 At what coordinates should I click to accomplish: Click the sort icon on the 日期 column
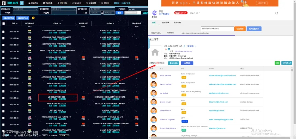[x=17, y=24]
